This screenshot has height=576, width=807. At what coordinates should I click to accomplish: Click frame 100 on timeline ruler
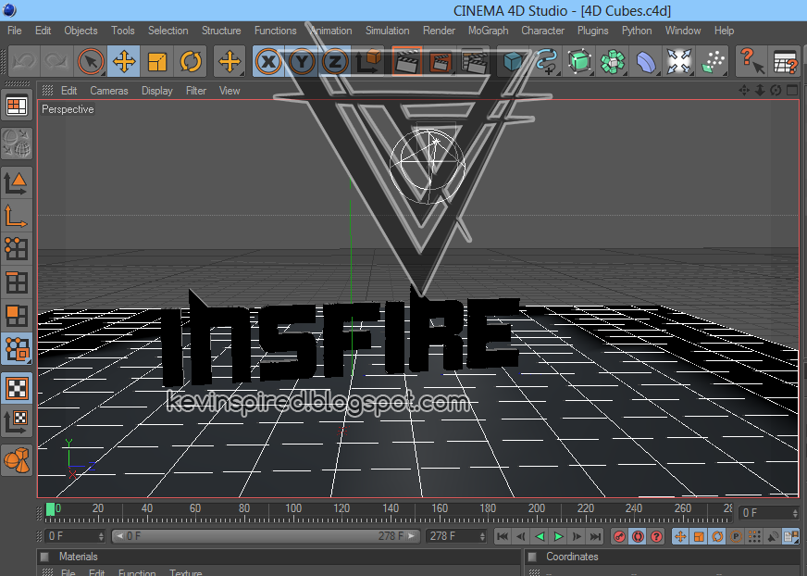point(293,508)
